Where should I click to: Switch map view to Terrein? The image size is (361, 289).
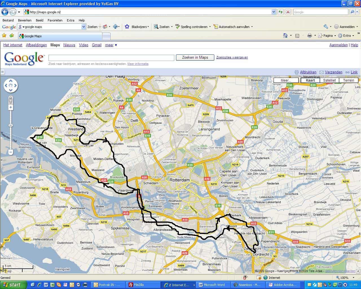coord(348,80)
